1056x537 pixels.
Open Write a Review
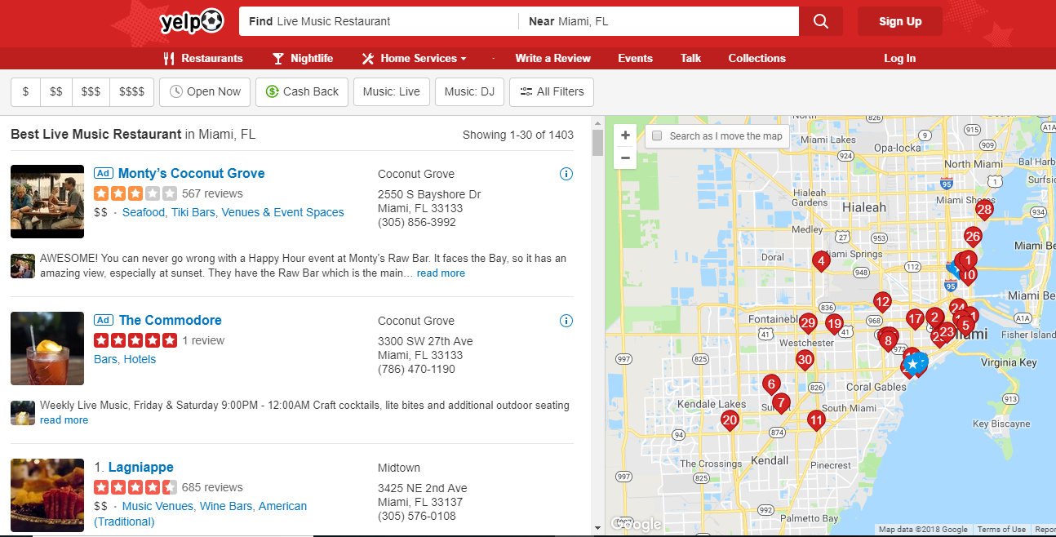(552, 58)
